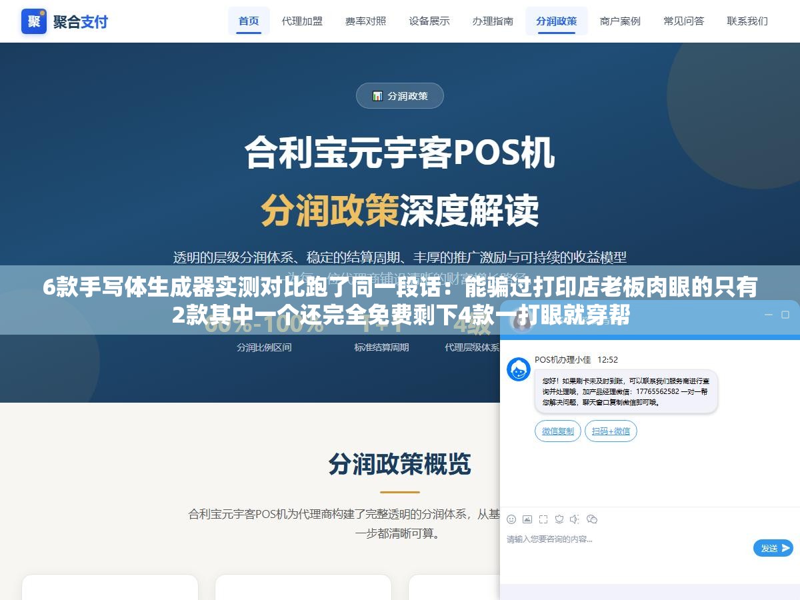Open the 设备展示 nav item
The height and width of the screenshot is (600, 800).
point(429,21)
